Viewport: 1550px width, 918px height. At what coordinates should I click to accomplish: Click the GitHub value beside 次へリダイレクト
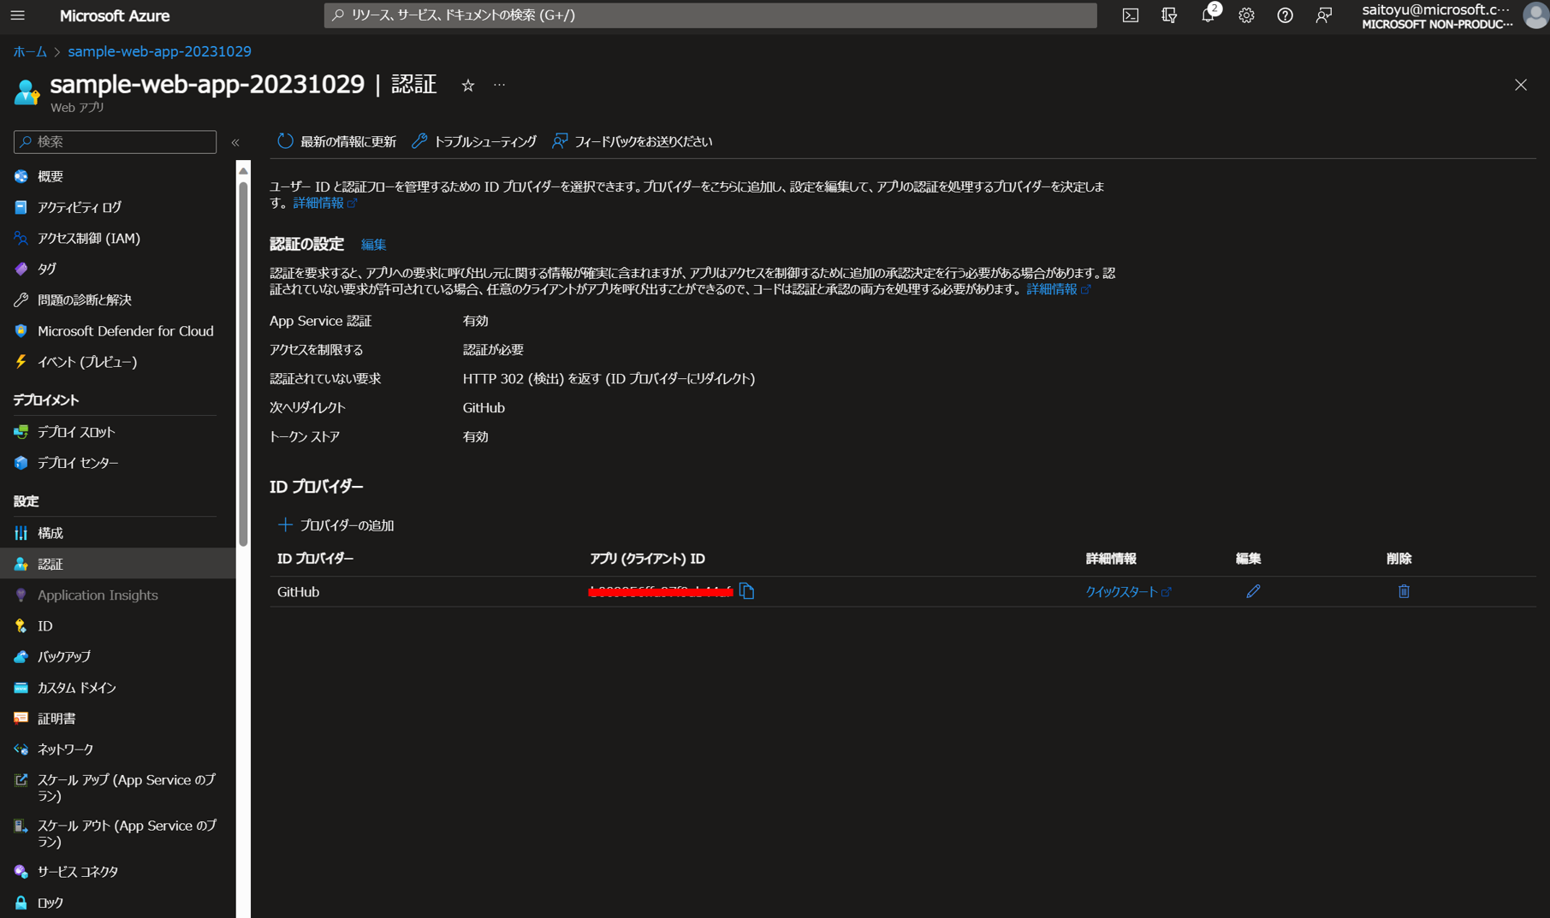click(484, 407)
